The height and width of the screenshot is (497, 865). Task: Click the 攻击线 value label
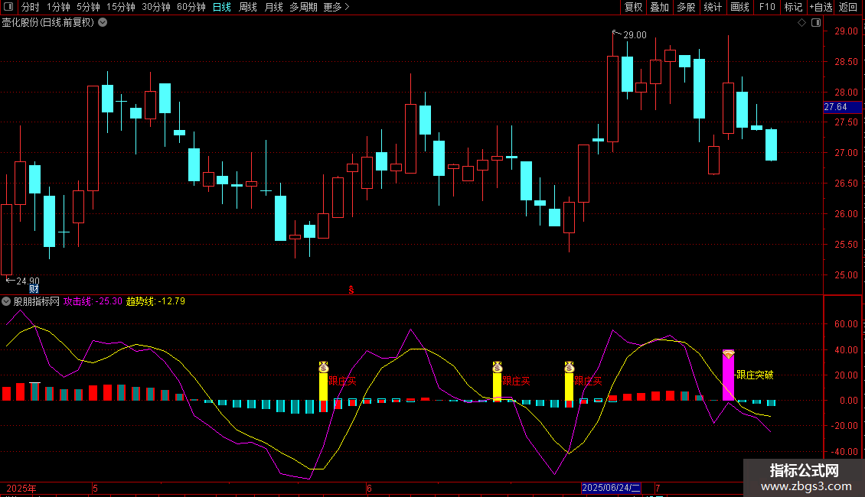tap(93, 301)
